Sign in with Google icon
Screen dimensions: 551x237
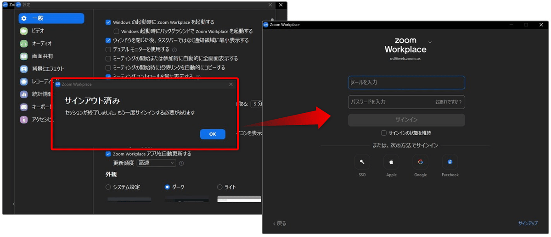(x=420, y=162)
